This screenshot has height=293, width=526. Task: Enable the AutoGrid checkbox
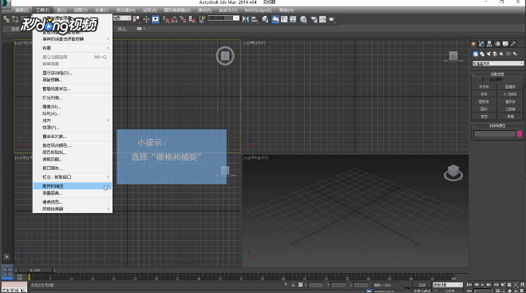484,80
